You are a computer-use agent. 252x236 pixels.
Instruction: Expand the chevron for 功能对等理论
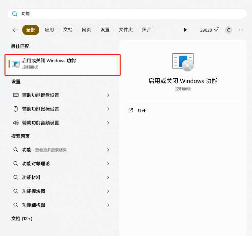108,164
